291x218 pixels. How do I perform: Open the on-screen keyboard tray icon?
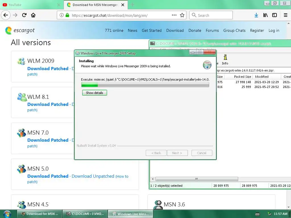point(257,214)
